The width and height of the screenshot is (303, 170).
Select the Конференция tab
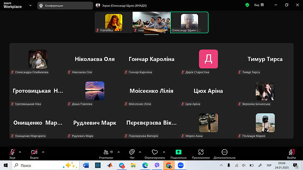[x=65, y=6]
